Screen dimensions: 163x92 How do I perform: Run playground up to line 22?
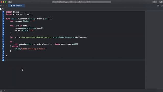point(3,60)
